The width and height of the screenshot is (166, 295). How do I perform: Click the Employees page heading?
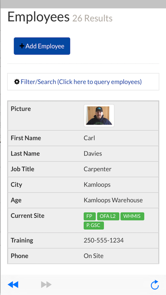tap(39, 17)
